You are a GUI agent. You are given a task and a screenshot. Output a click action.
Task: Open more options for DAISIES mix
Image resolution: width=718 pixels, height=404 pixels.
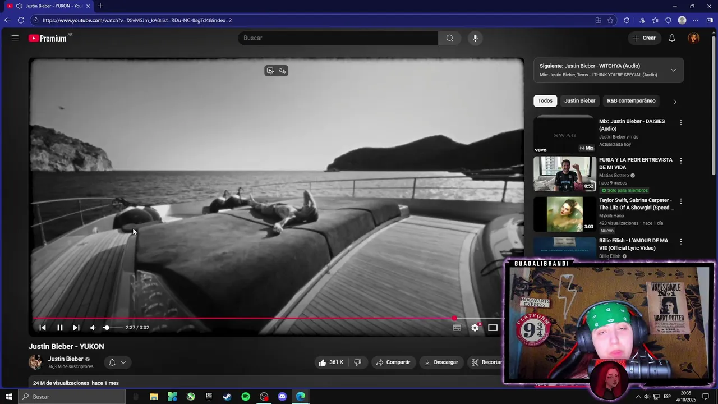click(x=681, y=122)
